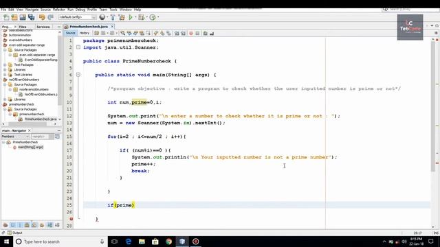Click the Comment icon in editor toolbar
Image resolution: width=440 pixels, height=247 pixels.
click(206, 34)
